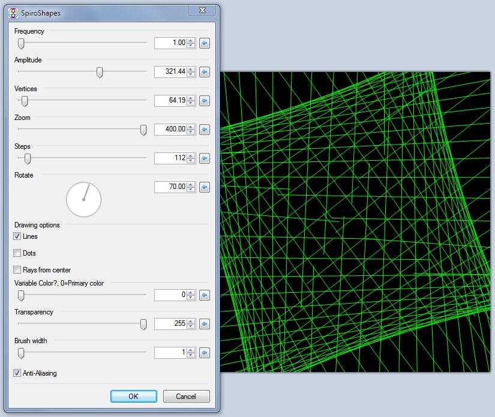Increase Variable Color using up spinner arrow
The image size is (495, 417).
point(191,293)
